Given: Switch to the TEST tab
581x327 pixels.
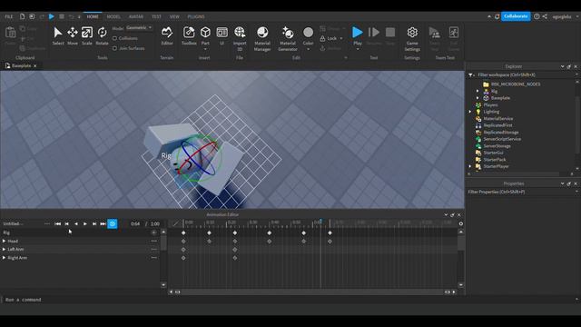Looking at the screenshot, I should click(156, 16).
